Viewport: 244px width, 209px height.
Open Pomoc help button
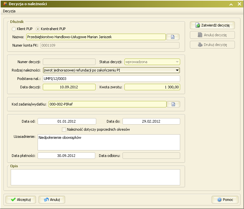[225, 200]
